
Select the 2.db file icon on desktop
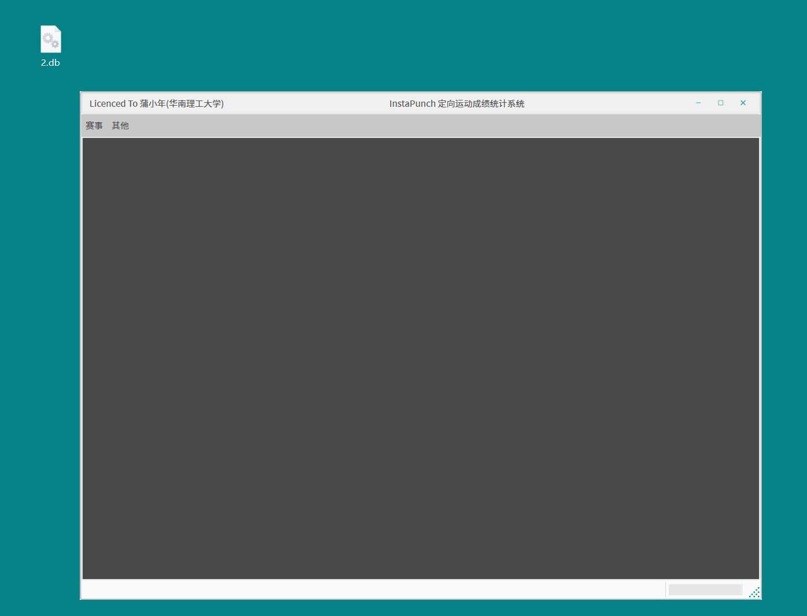pyautogui.click(x=51, y=39)
